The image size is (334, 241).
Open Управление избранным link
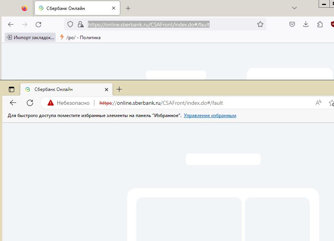[210, 116]
